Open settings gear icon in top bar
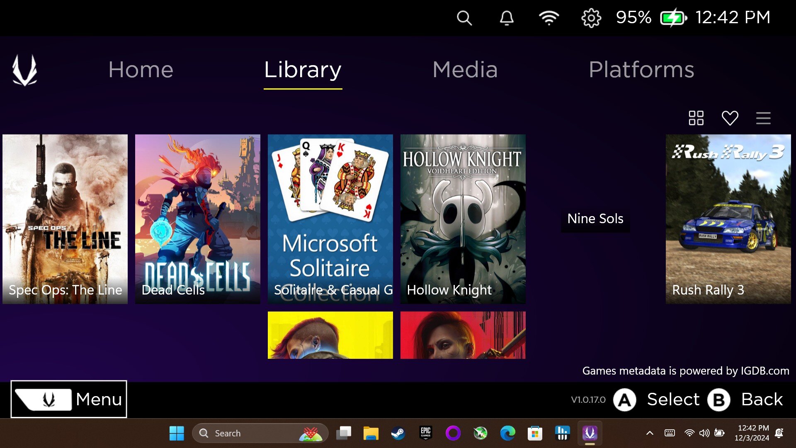This screenshot has height=448, width=796. 591,18
